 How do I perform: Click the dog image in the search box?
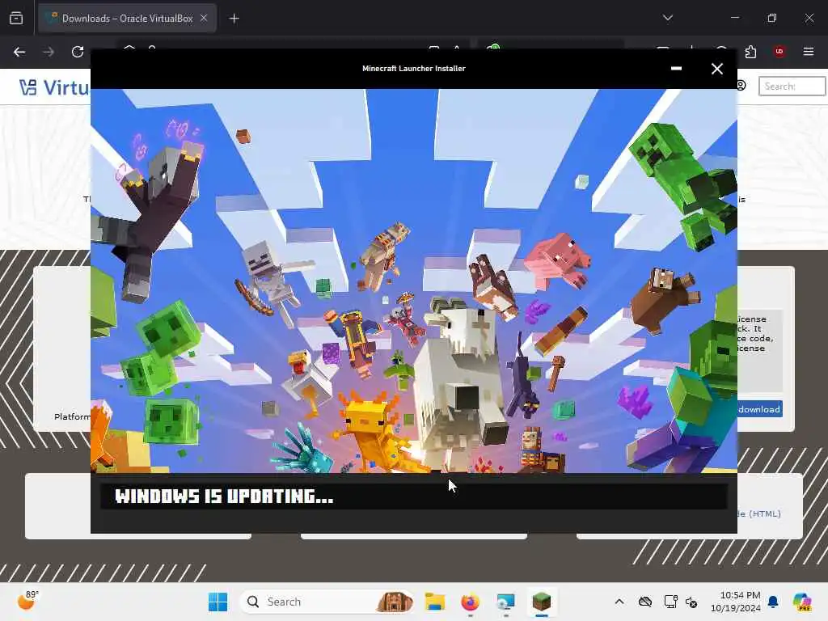(x=394, y=602)
